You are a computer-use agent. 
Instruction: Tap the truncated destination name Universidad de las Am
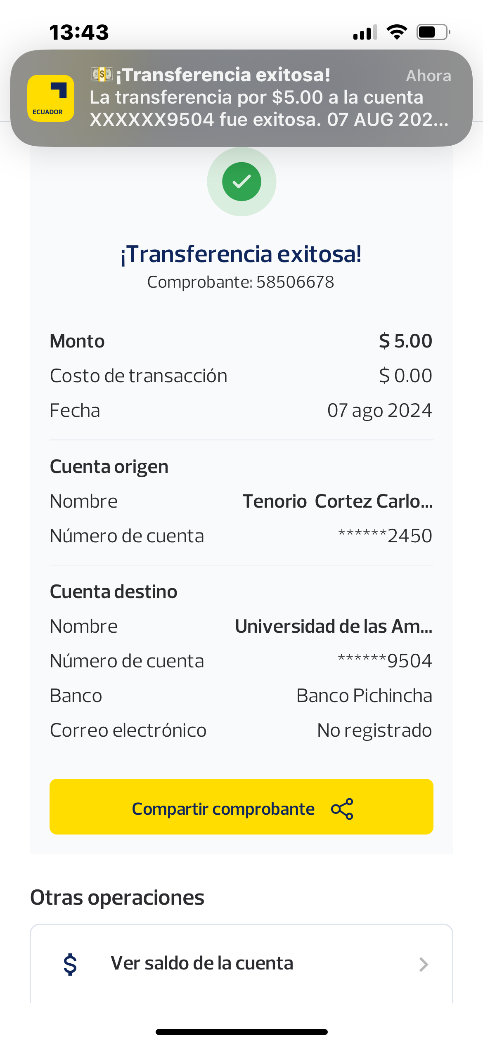334,627
